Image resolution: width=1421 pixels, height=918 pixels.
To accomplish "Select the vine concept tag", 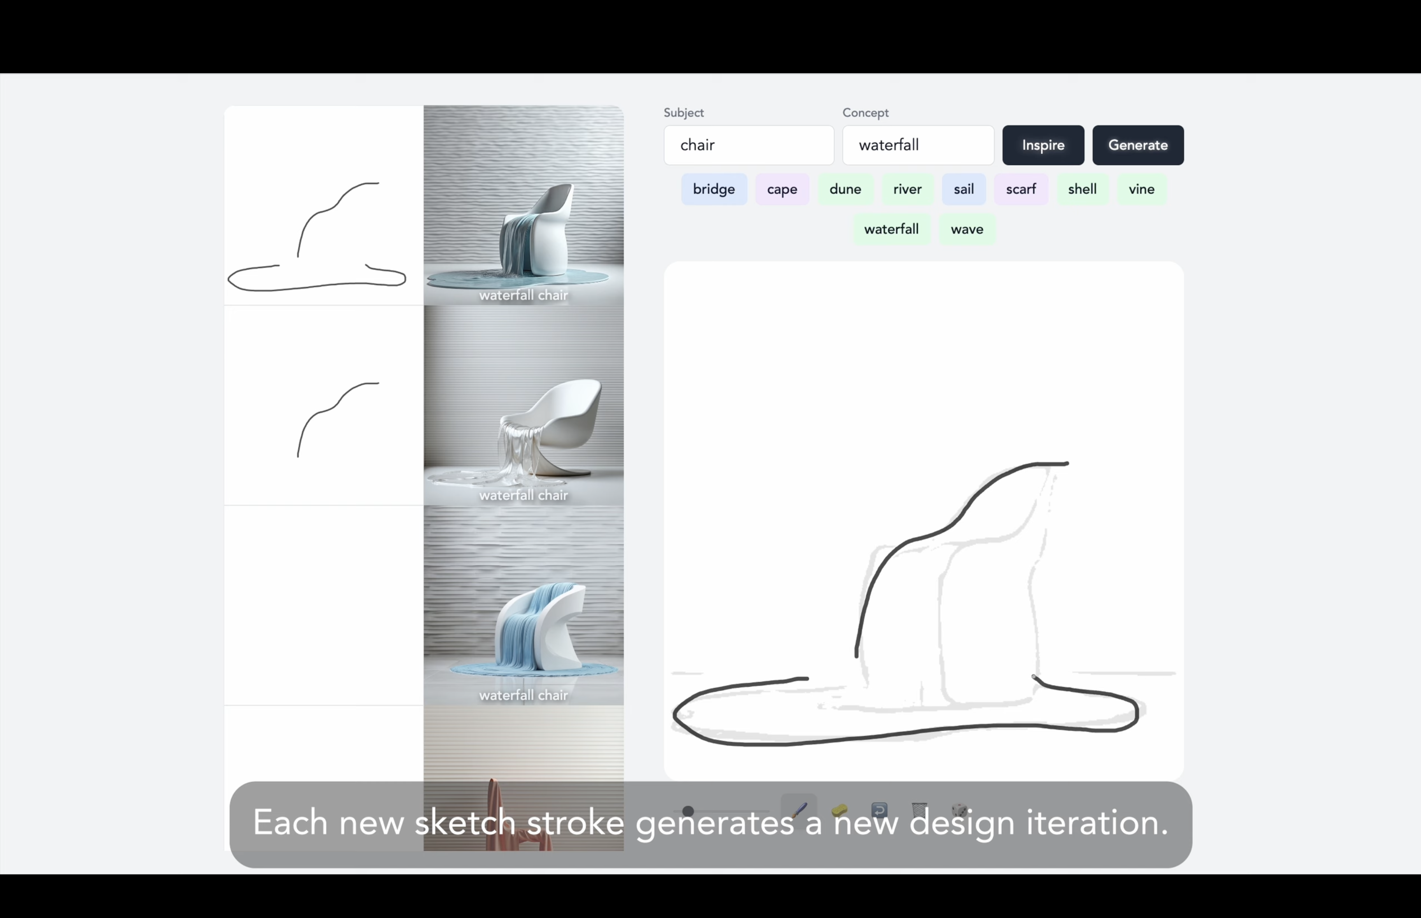I will point(1141,189).
